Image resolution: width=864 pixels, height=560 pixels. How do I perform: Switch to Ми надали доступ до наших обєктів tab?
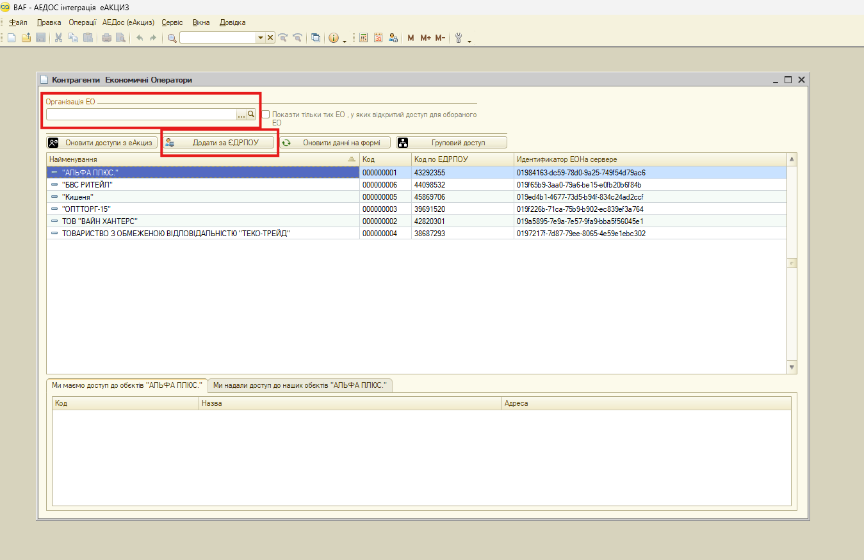point(300,385)
